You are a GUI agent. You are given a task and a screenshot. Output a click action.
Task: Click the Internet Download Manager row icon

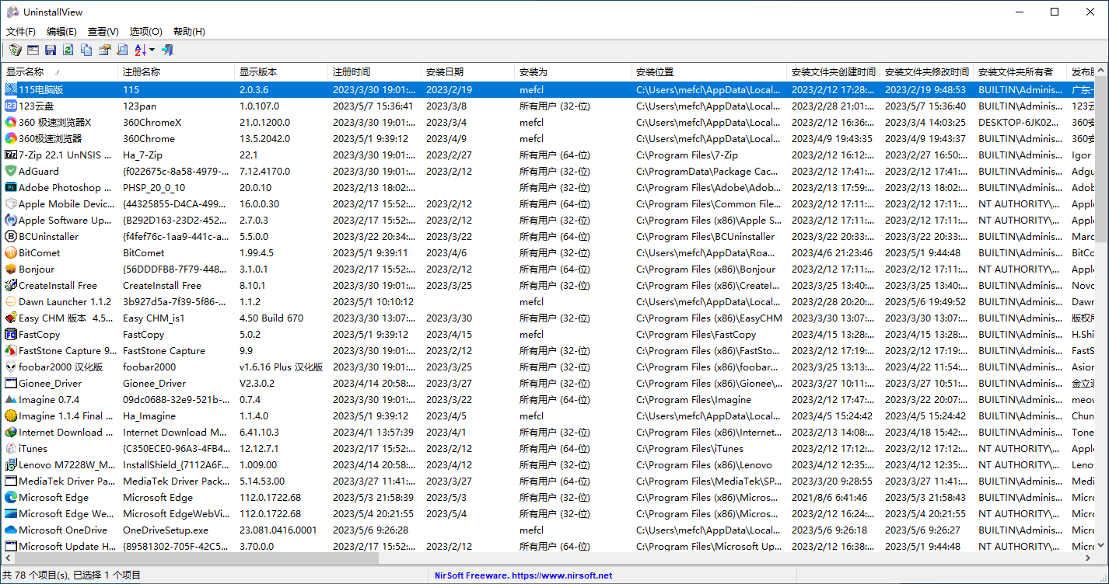(11, 432)
